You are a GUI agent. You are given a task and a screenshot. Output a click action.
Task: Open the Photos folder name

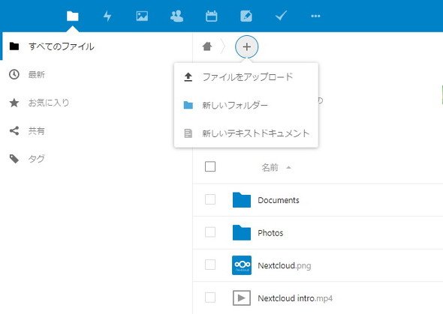270,233
